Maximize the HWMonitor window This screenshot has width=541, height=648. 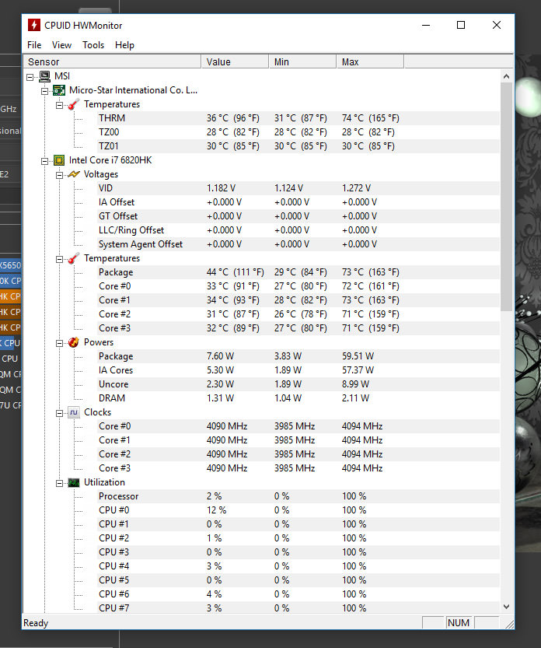point(461,25)
